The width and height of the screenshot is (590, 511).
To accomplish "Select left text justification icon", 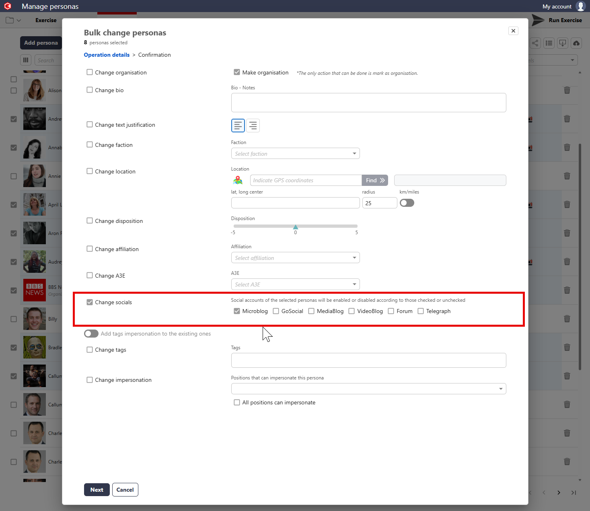I will pyautogui.click(x=238, y=126).
